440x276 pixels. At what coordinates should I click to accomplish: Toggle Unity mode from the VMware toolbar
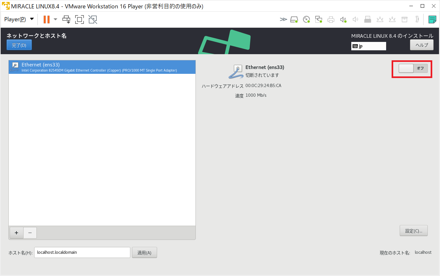pyautogui.click(x=93, y=19)
